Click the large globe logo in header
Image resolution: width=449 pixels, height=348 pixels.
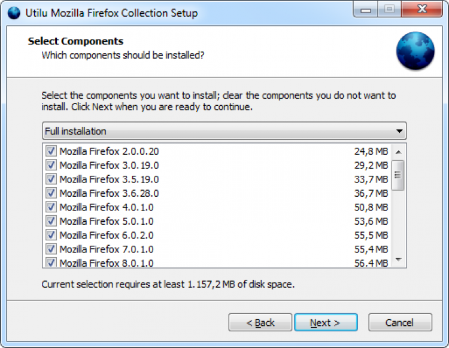click(x=415, y=51)
